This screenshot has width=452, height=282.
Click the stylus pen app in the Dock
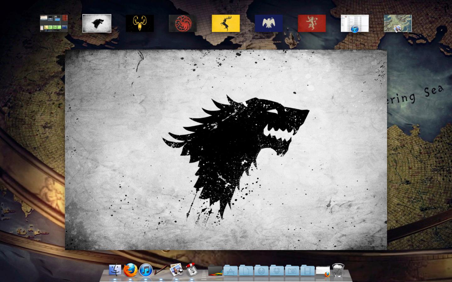point(161,270)
